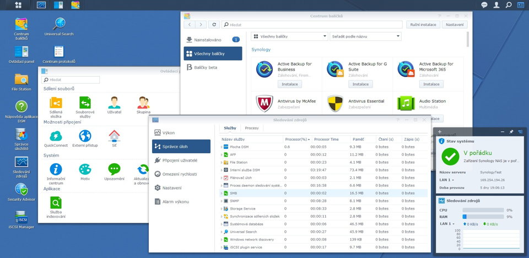Click Nastavení button in package center
Image resolution: width=529 pixels, height=258 pixels.
click(455, 25)
